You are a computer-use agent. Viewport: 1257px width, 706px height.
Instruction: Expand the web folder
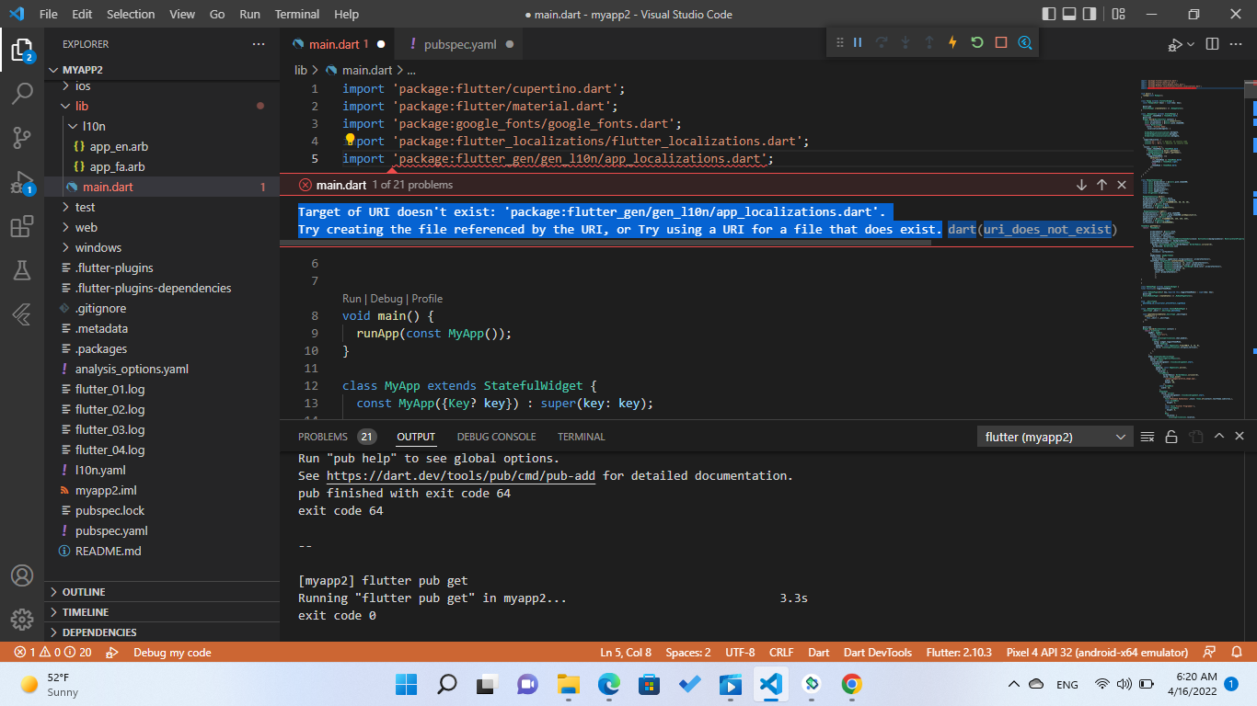click(162, 227)
